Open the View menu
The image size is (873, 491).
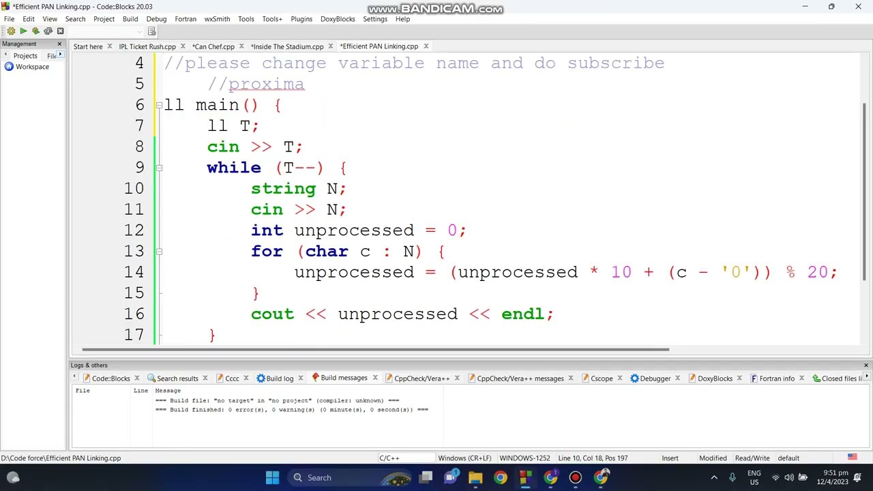coord(50,19)
